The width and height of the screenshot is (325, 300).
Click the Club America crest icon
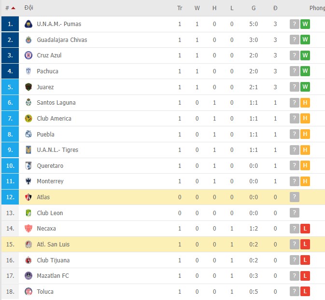coord(28,118)
